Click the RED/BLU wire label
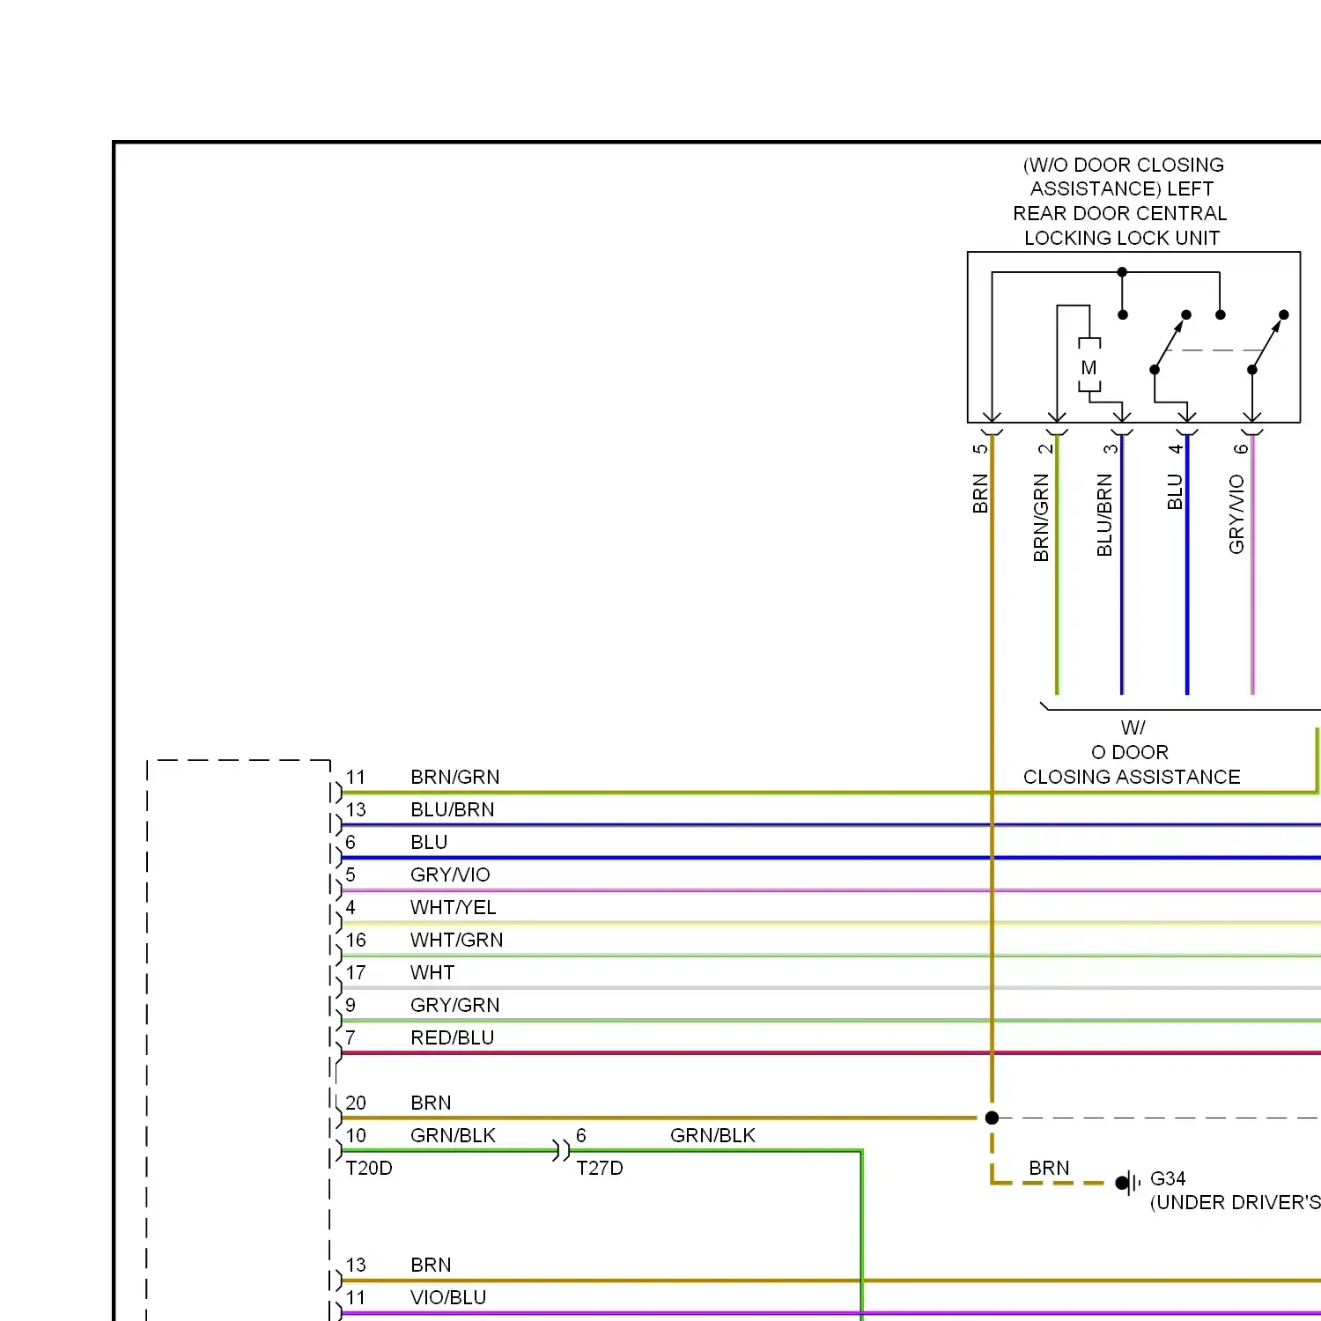 point(452,1037)
